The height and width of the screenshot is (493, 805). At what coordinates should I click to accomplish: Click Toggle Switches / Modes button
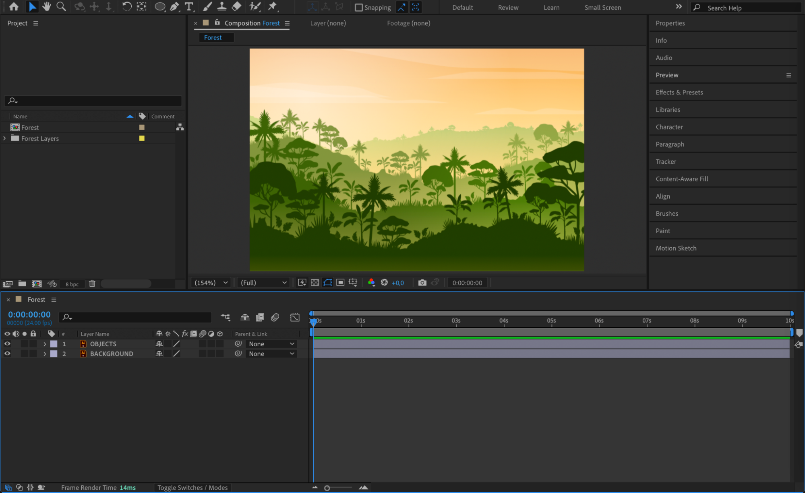(x=192, y=487)
